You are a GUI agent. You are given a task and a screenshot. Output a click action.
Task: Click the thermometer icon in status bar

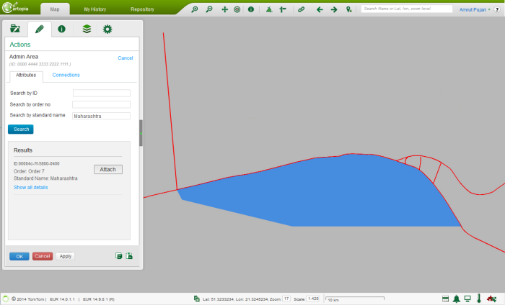point(478,299)
